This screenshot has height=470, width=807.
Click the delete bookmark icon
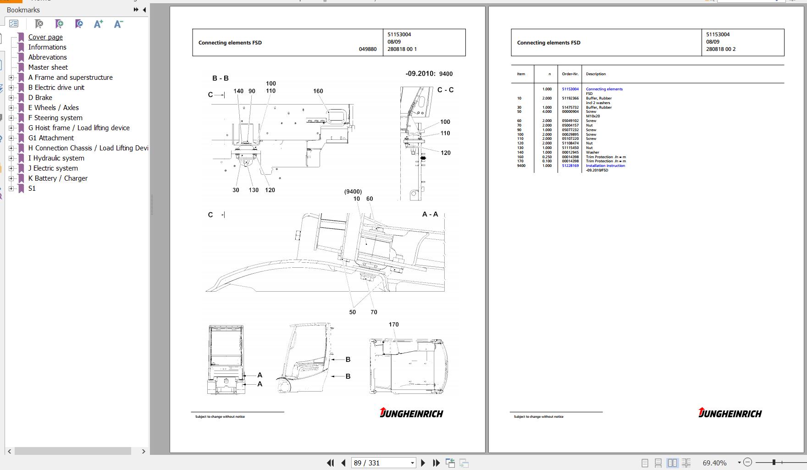click(39, 23)
